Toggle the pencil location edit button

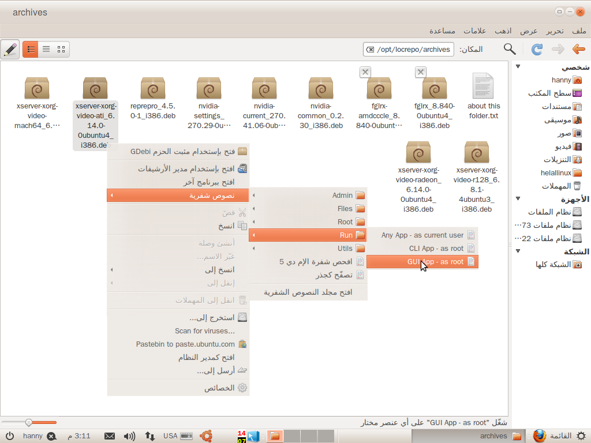[10, 50]
